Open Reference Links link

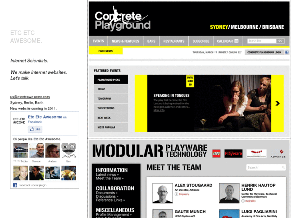(110, 200)
